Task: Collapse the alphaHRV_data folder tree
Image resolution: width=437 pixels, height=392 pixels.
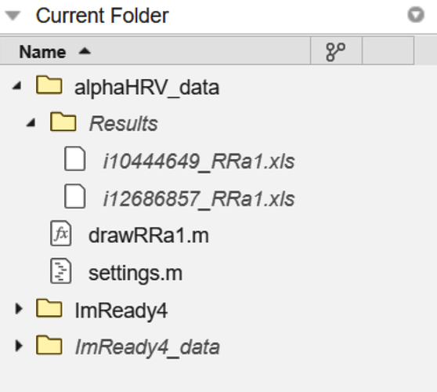Action: 17,86
